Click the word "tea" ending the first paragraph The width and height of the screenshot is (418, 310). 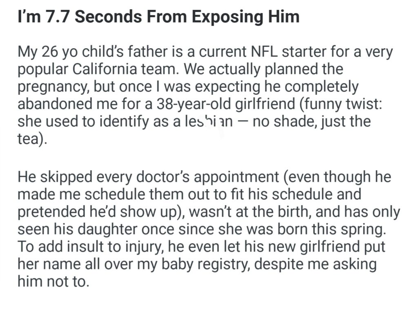[29, 140]
